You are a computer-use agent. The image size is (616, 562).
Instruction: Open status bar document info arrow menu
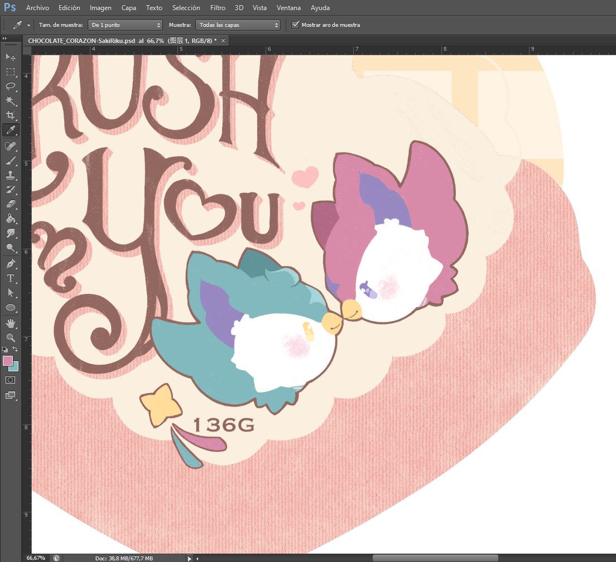[x=189, y=558]
